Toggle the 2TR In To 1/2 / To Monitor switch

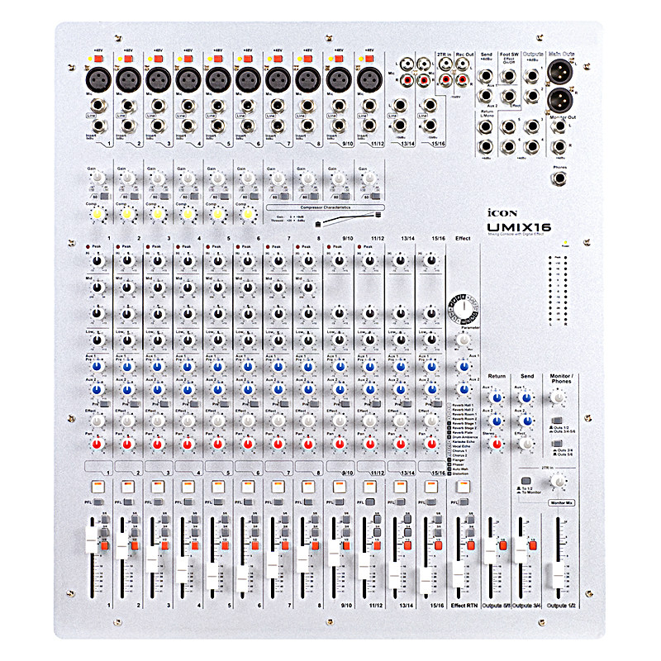point(525,481)
